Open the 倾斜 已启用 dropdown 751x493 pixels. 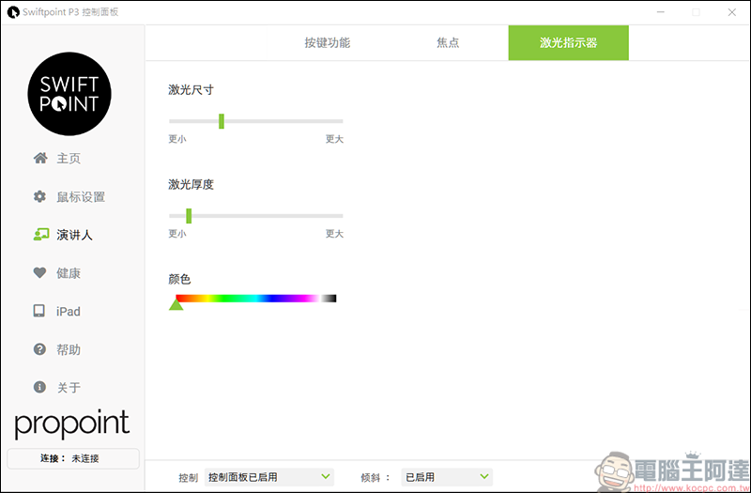click(447, 477)
